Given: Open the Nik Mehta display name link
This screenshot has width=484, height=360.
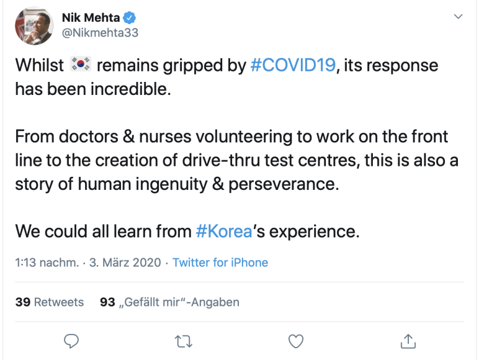Looking at the screenshot, I should coord(91,17).
